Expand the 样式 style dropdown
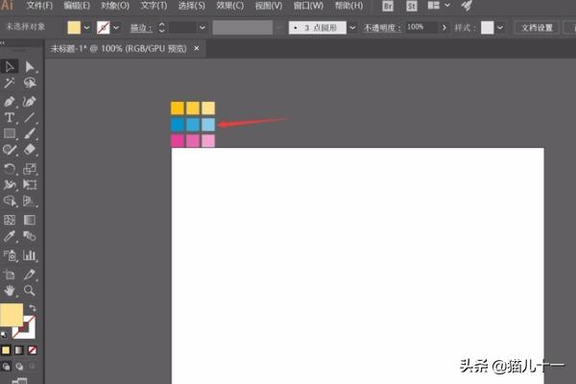The height and width of the screenshot is (384, 576). tap(502, 28)
